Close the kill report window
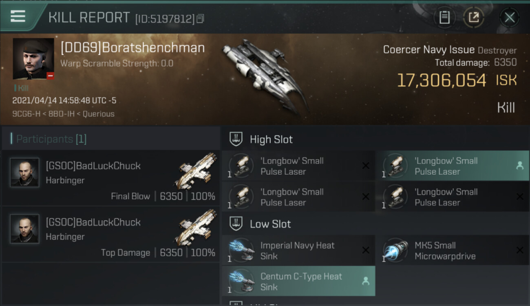This screenshot has height=306, width=530. tap(510, 18)
